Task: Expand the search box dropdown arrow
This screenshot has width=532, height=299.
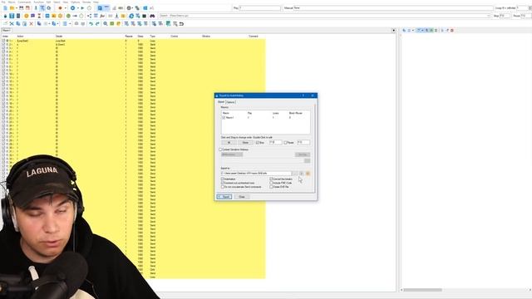Action: point(489,16)
